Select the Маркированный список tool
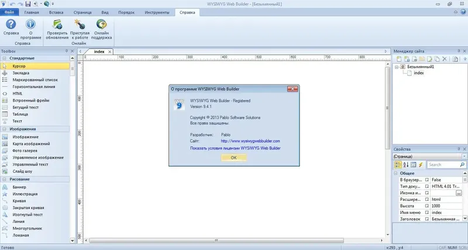 (x=35, y=80)
